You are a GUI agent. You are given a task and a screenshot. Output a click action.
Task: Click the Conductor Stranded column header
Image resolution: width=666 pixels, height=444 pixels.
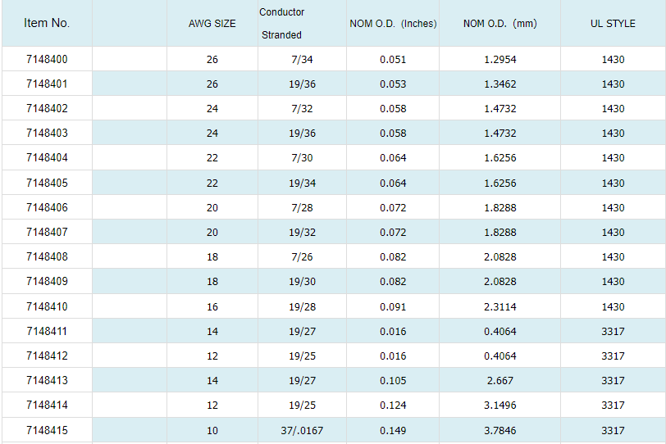point(281,24)
